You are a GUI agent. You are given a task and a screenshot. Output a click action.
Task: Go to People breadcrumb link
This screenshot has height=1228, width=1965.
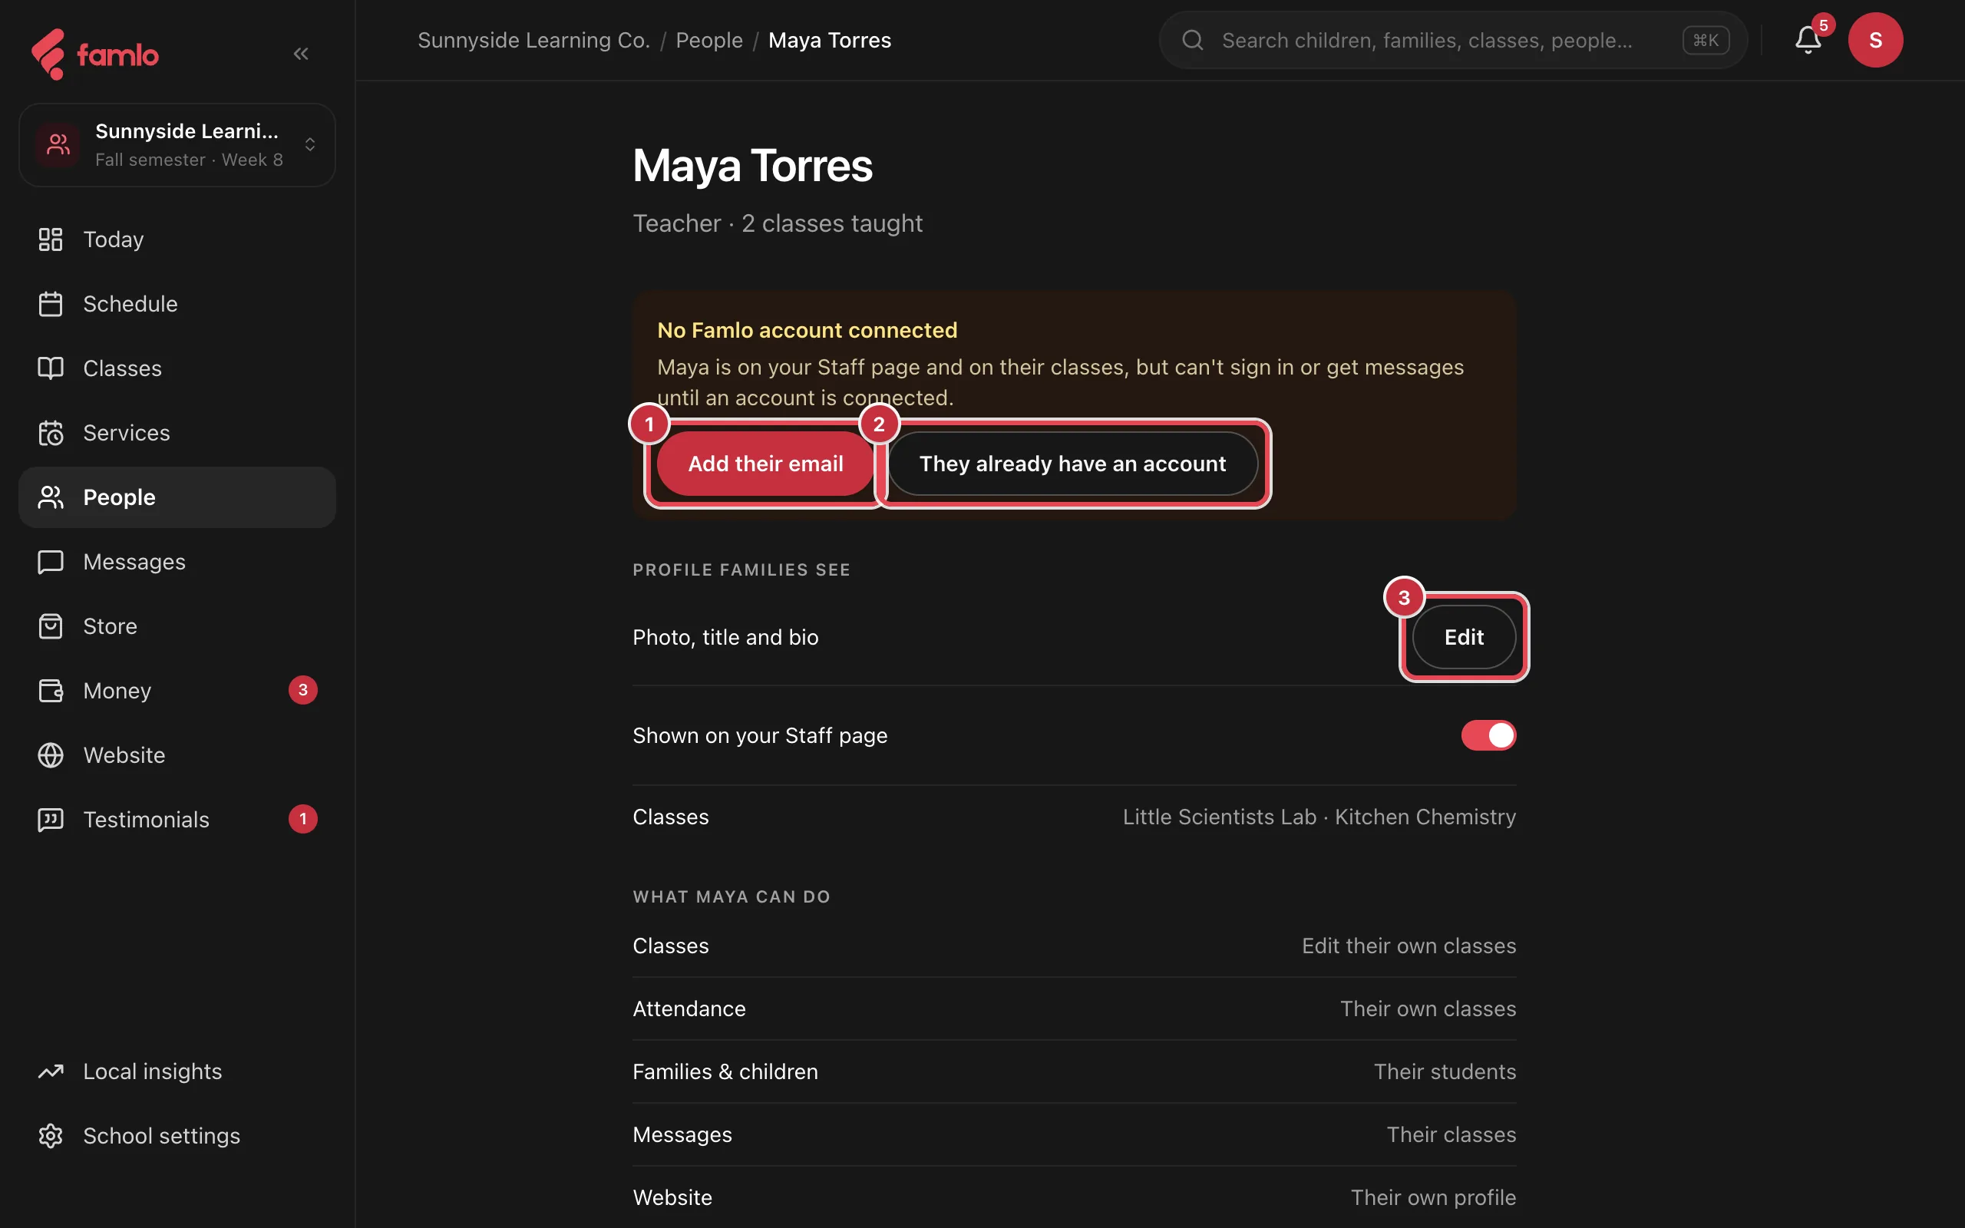point(709,40)
